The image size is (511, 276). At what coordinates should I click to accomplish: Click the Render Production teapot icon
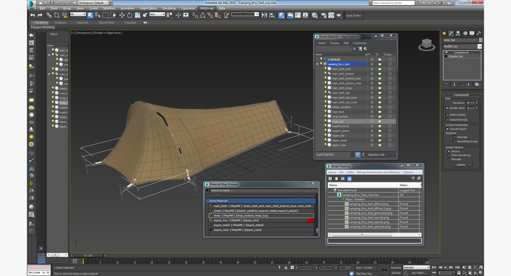tap(339, 15)
